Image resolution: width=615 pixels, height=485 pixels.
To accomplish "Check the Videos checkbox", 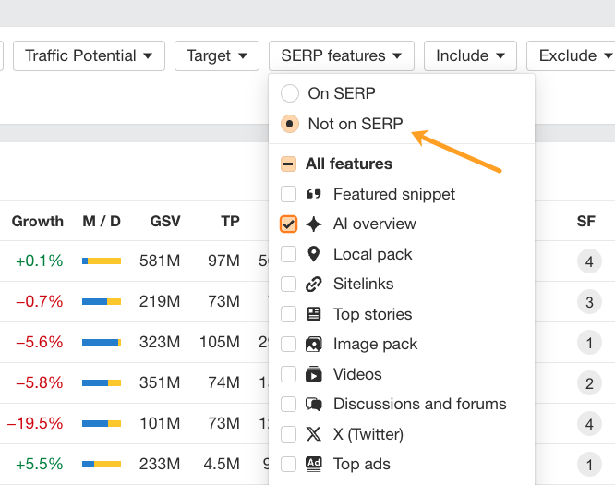I will 288,374.
